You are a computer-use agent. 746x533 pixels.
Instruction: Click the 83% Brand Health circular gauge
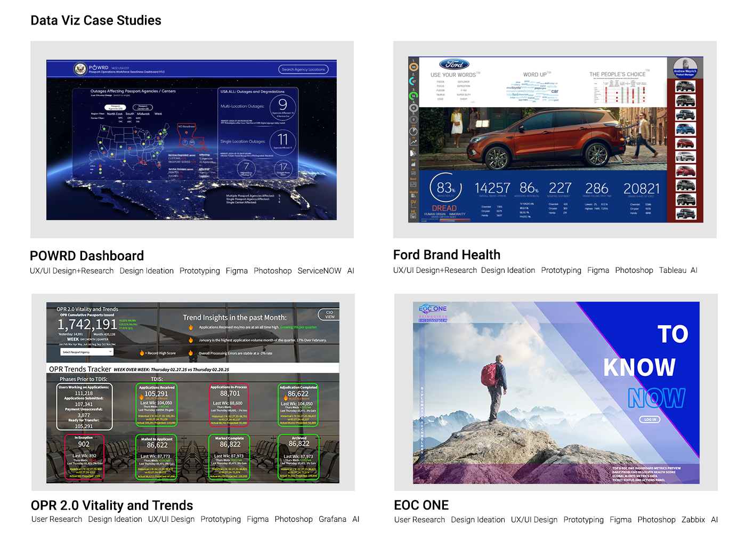(445, 188)
